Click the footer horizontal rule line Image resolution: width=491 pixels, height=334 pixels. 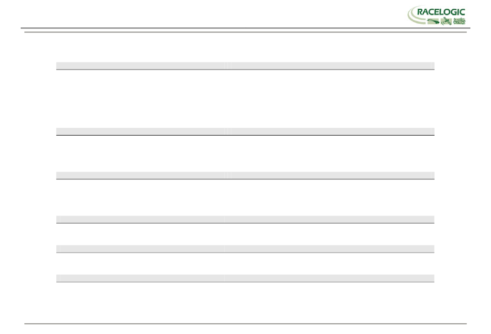click(245, 324)
